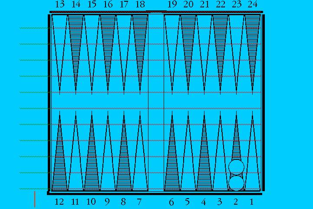Select the number label "20"

point(188,4)
